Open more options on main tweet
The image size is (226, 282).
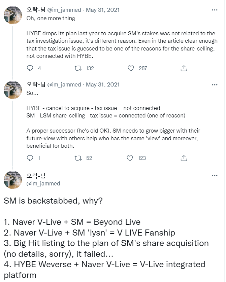[x=215, y=176]
